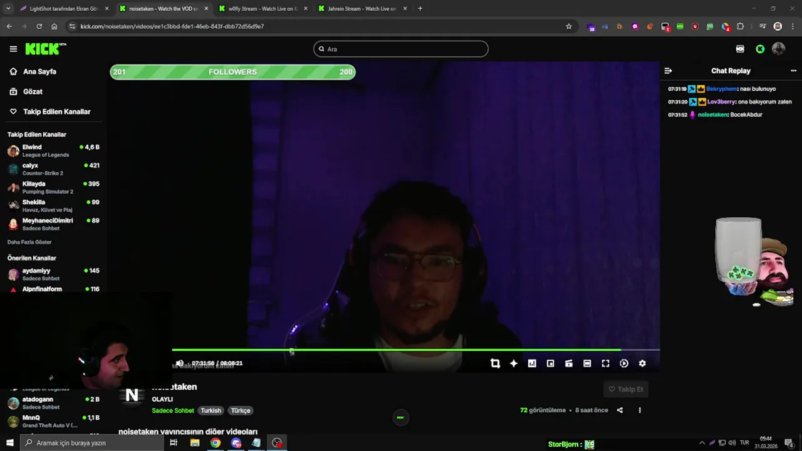This screenshot has height=451, width=802.
Task: Click noisetaken username in chat
Action: (x=713, y=115)
